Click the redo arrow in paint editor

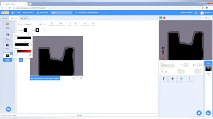click(x=44, y=24)
